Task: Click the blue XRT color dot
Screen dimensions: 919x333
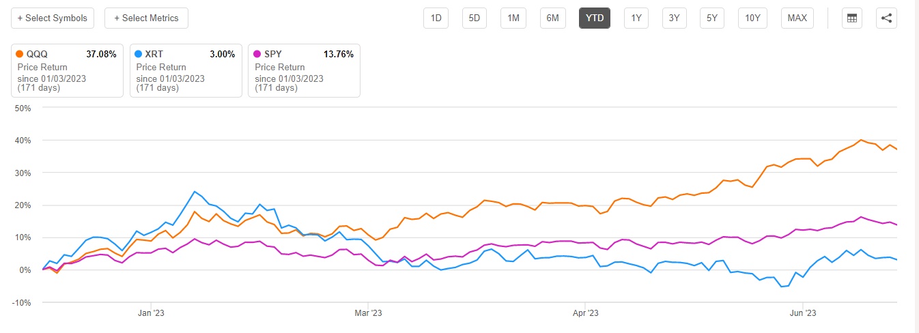Action: [x=139, y=55]
